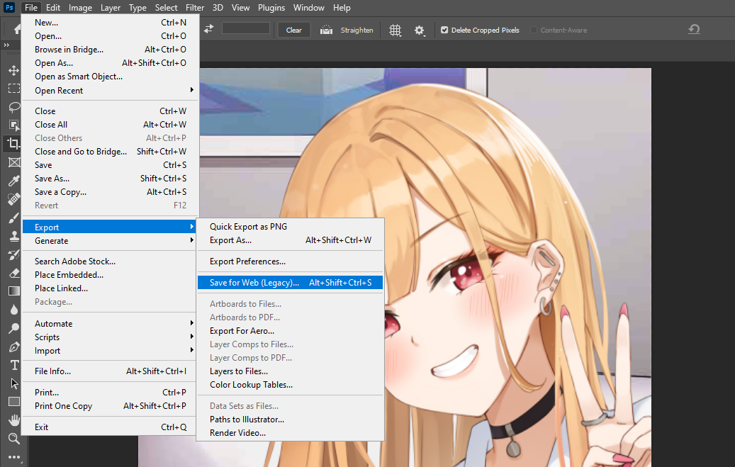Select the Dodge tool
735x467 pixels.
click(x=13, y=328)
